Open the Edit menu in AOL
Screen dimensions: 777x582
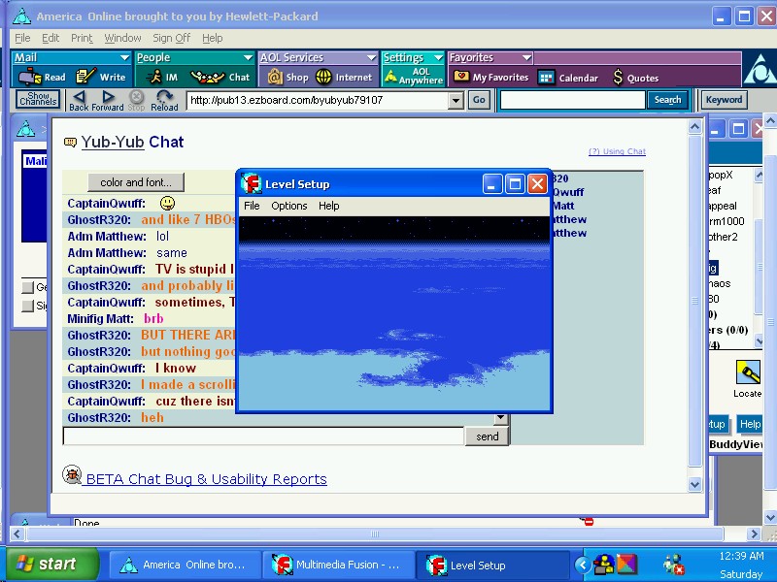51,38
